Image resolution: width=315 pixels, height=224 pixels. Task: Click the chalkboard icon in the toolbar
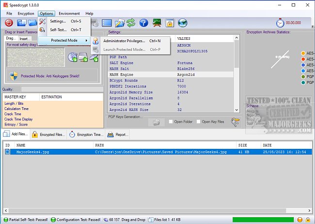coord(157,23)
